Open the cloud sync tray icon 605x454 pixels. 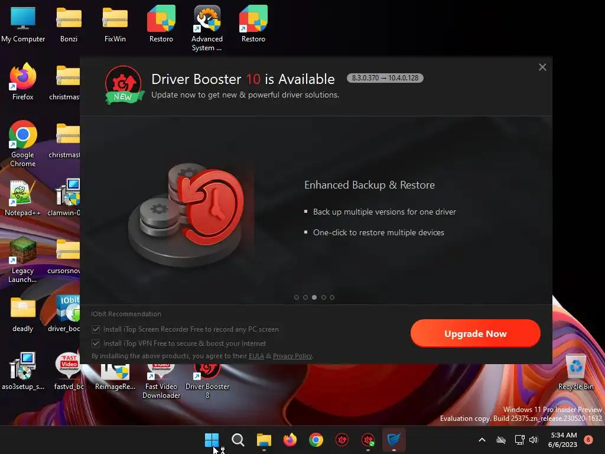501,440
